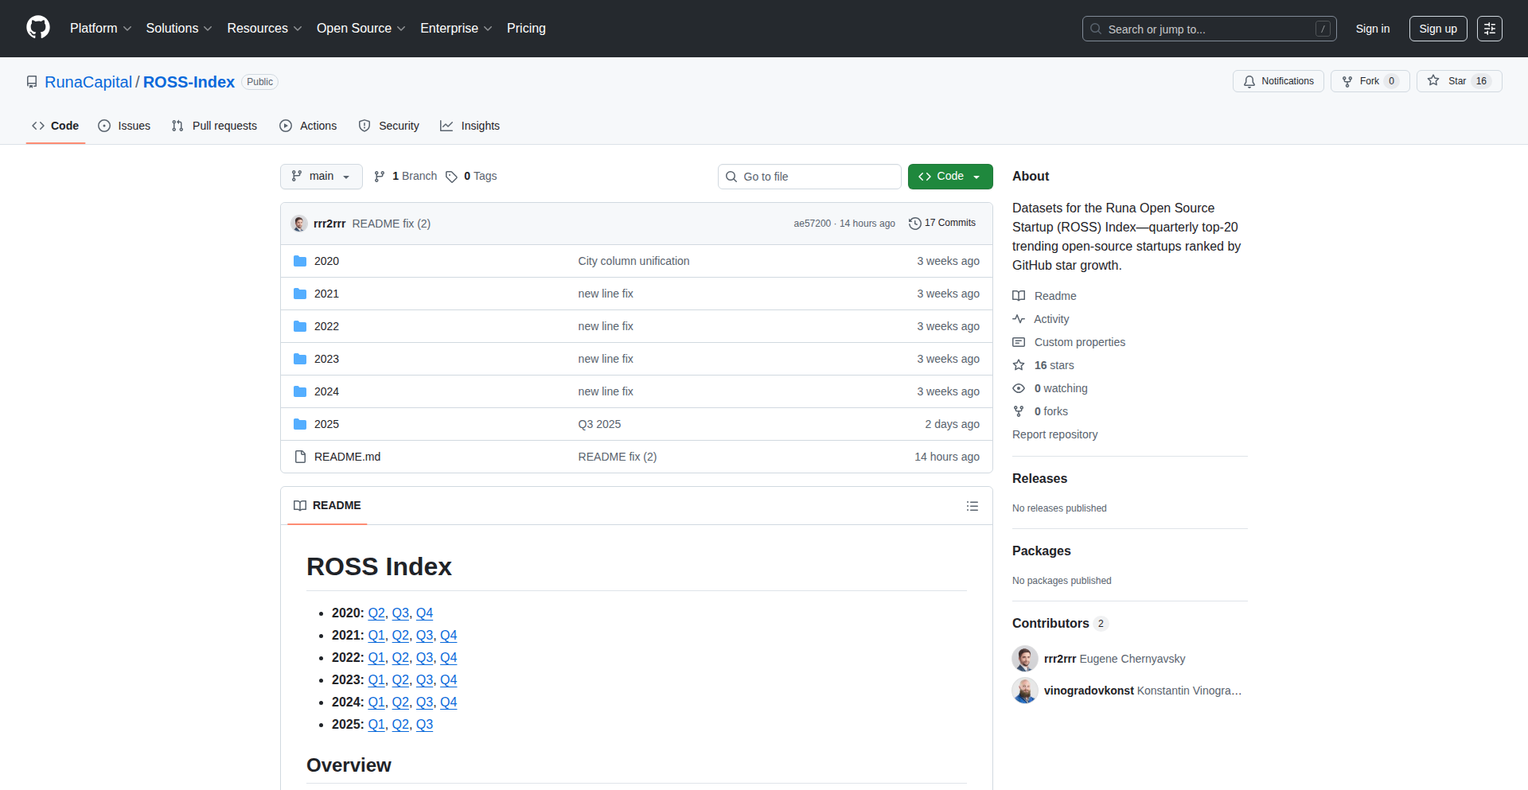Open the Open Source dropdown

361,29
